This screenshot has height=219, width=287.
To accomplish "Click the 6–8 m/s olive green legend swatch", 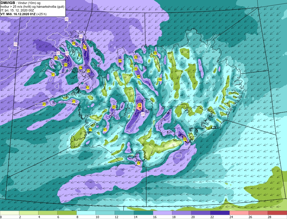I will tap(67, 213).
